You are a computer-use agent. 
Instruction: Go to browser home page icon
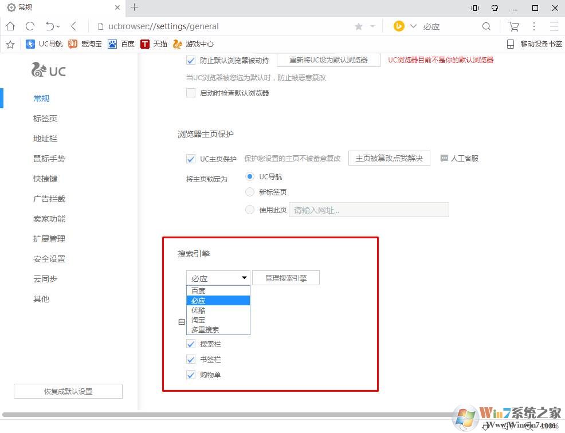point(10,26)
